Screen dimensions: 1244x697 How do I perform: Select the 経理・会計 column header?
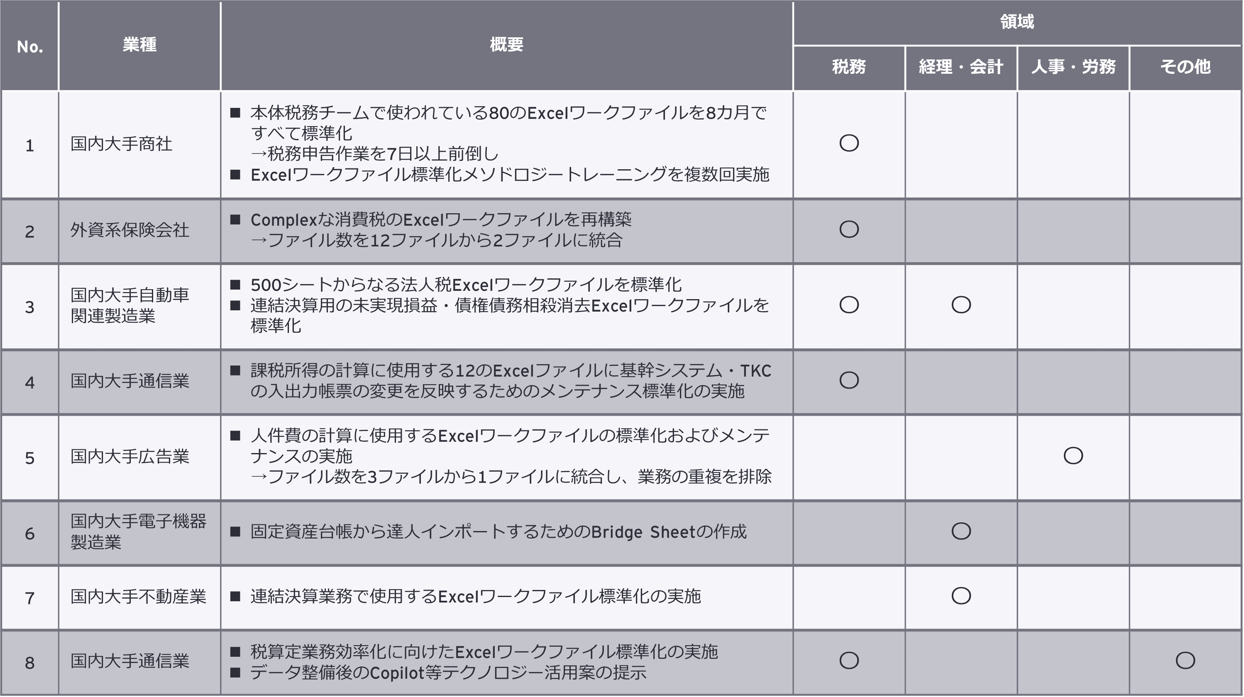point(961,67)
